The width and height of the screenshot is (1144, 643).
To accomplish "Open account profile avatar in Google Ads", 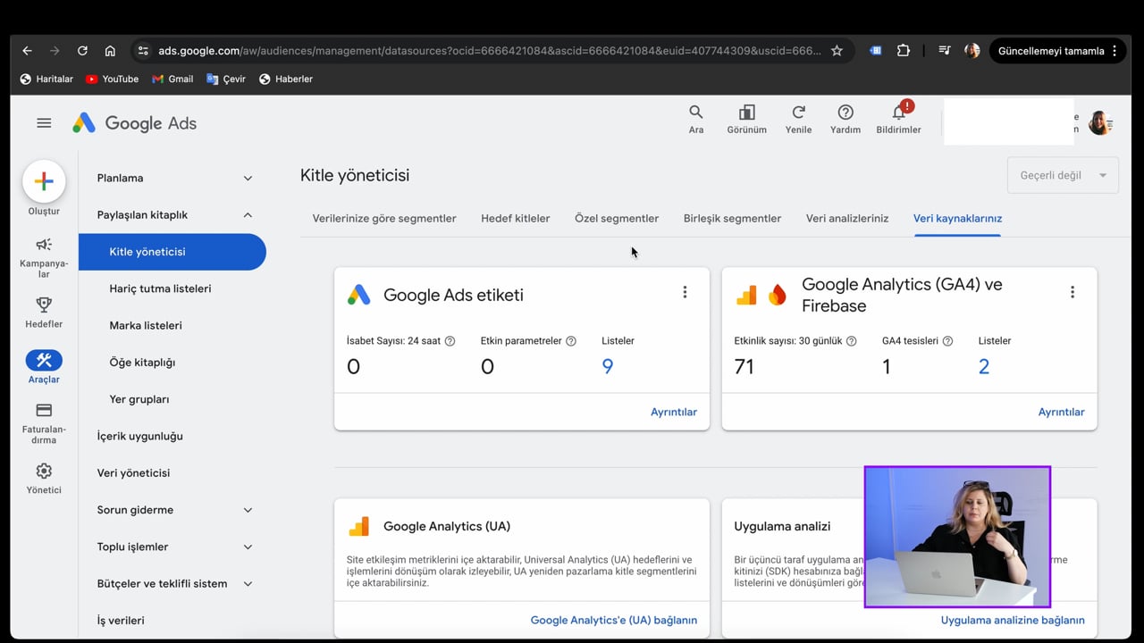I will pyautogui.click(x=1099, y=123).
